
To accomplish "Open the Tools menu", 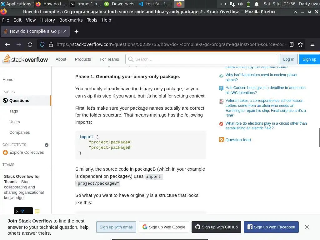I will (92, 20).
